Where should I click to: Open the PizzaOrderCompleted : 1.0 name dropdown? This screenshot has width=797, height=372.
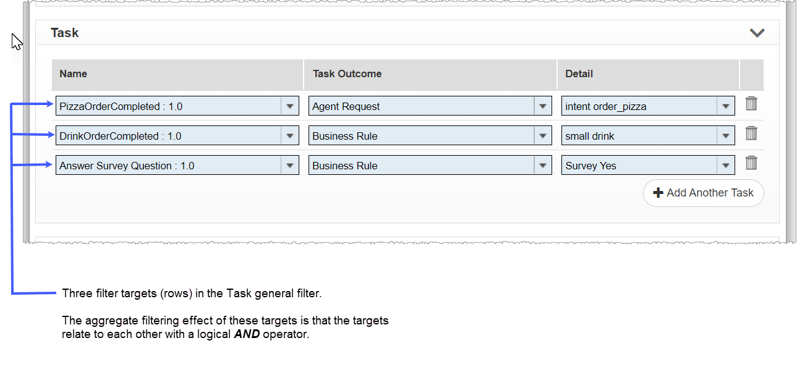[289, 106]
